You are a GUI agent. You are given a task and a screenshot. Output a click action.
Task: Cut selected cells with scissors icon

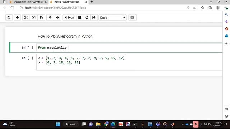tap(26, 18)
